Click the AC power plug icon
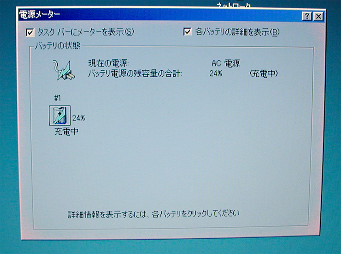 pyautogui.click(x=64, y=70)
